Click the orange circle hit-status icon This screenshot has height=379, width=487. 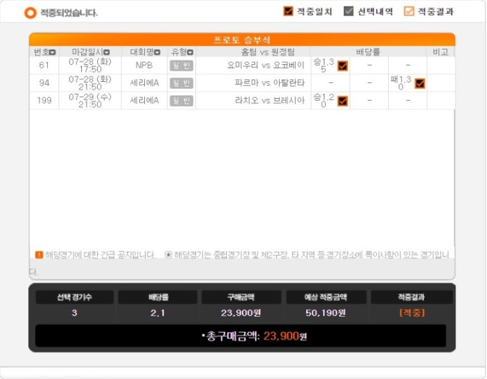click(x=30, y=12)
